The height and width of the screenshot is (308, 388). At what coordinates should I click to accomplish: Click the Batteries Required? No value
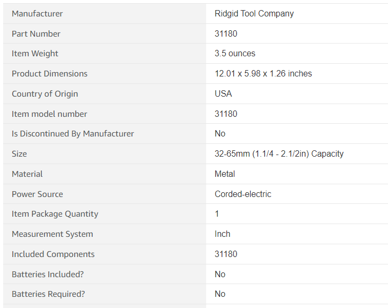point(220,294)
